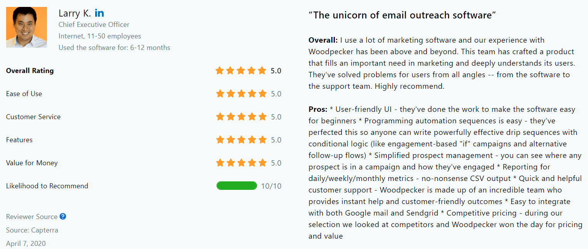This screenshot has height=249, width=588.
Task: Open Larry K.'s LinkedIn profile icon
Action: 99,13
